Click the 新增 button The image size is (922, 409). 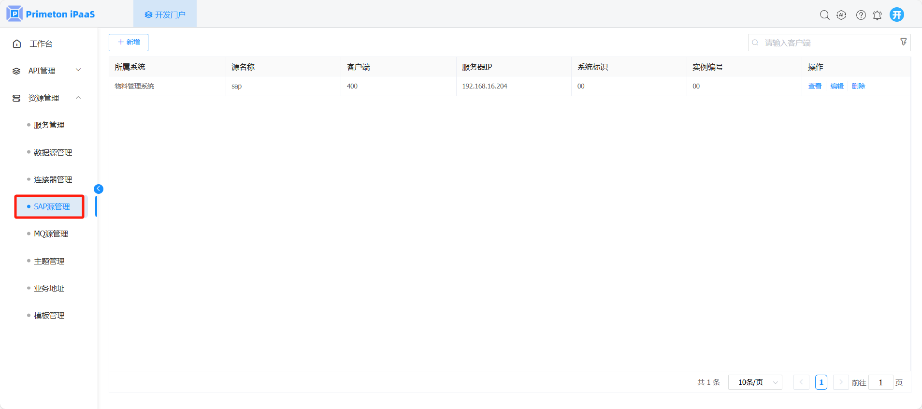(x=129, y=43)
